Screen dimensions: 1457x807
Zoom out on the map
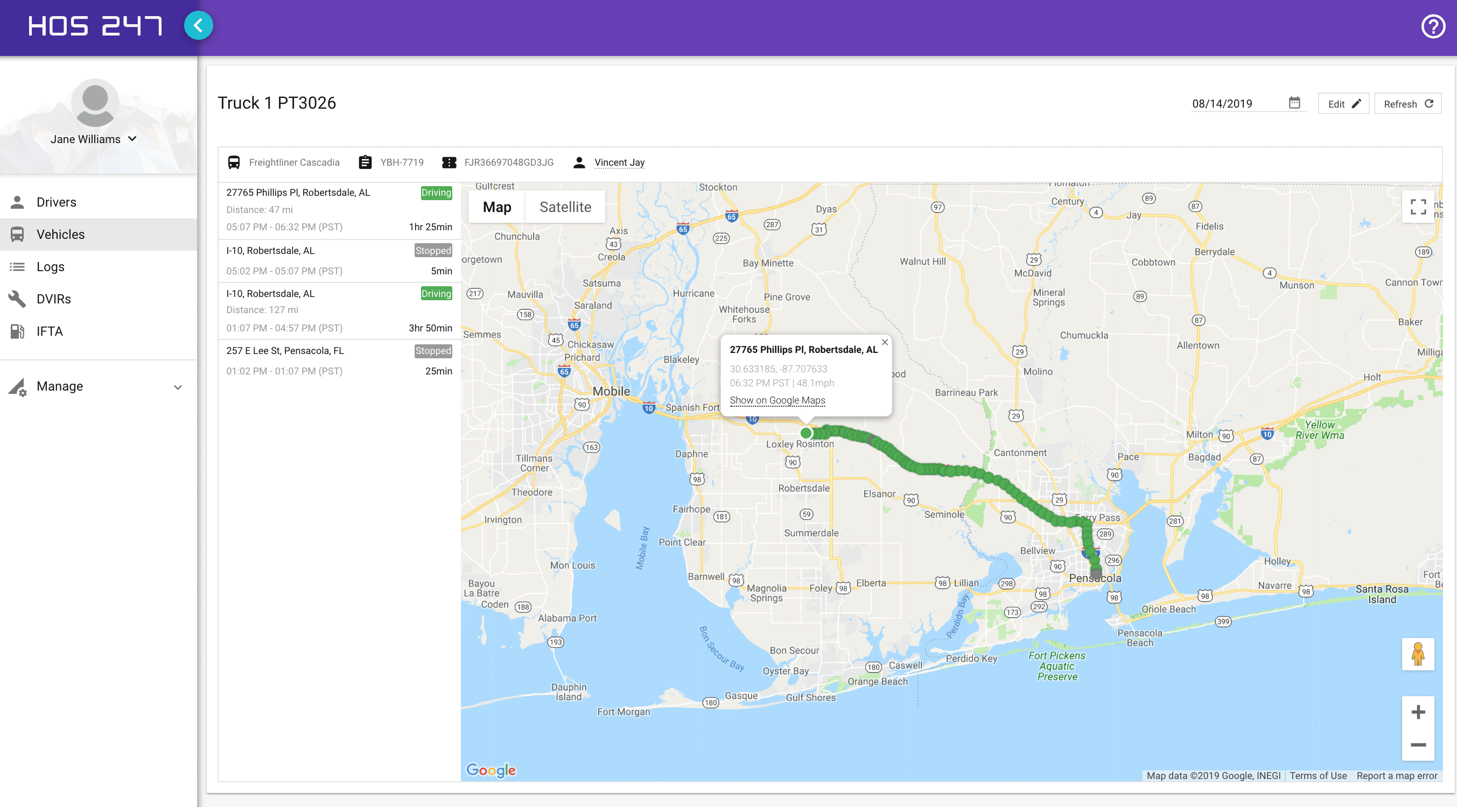tap(1418, 745)
